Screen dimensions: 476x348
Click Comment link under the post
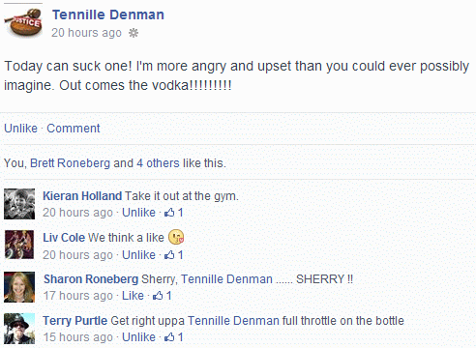(x=74, y=129)
